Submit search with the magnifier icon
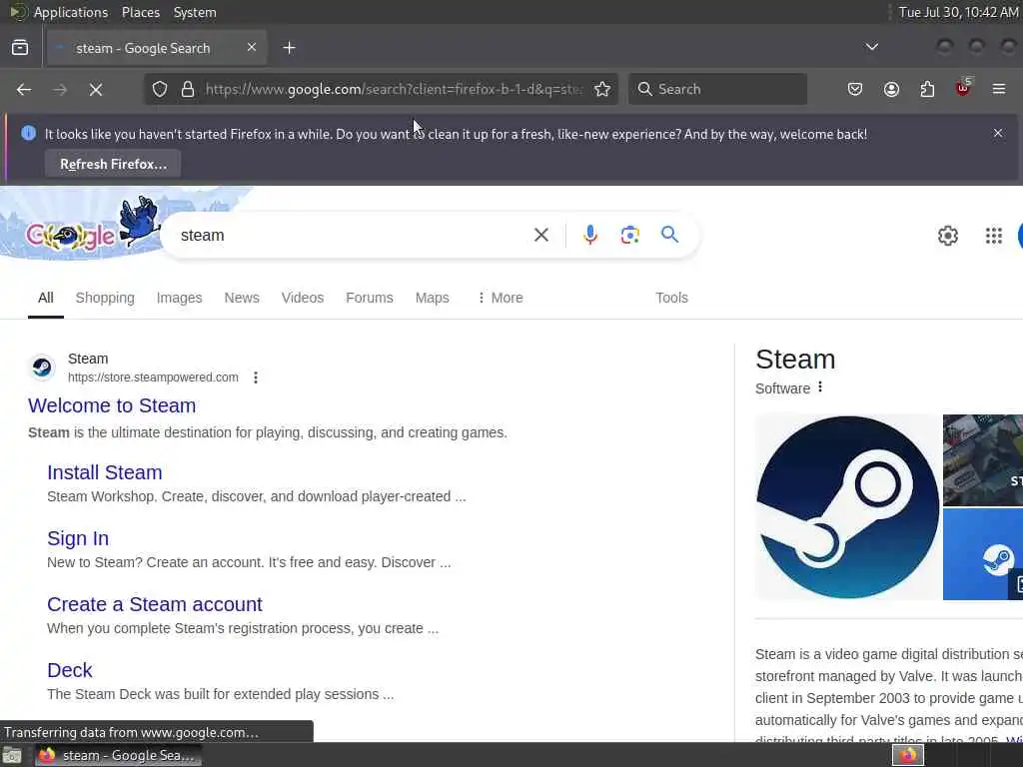Viewport: 1023px width, 767px height. coord(670,234)
